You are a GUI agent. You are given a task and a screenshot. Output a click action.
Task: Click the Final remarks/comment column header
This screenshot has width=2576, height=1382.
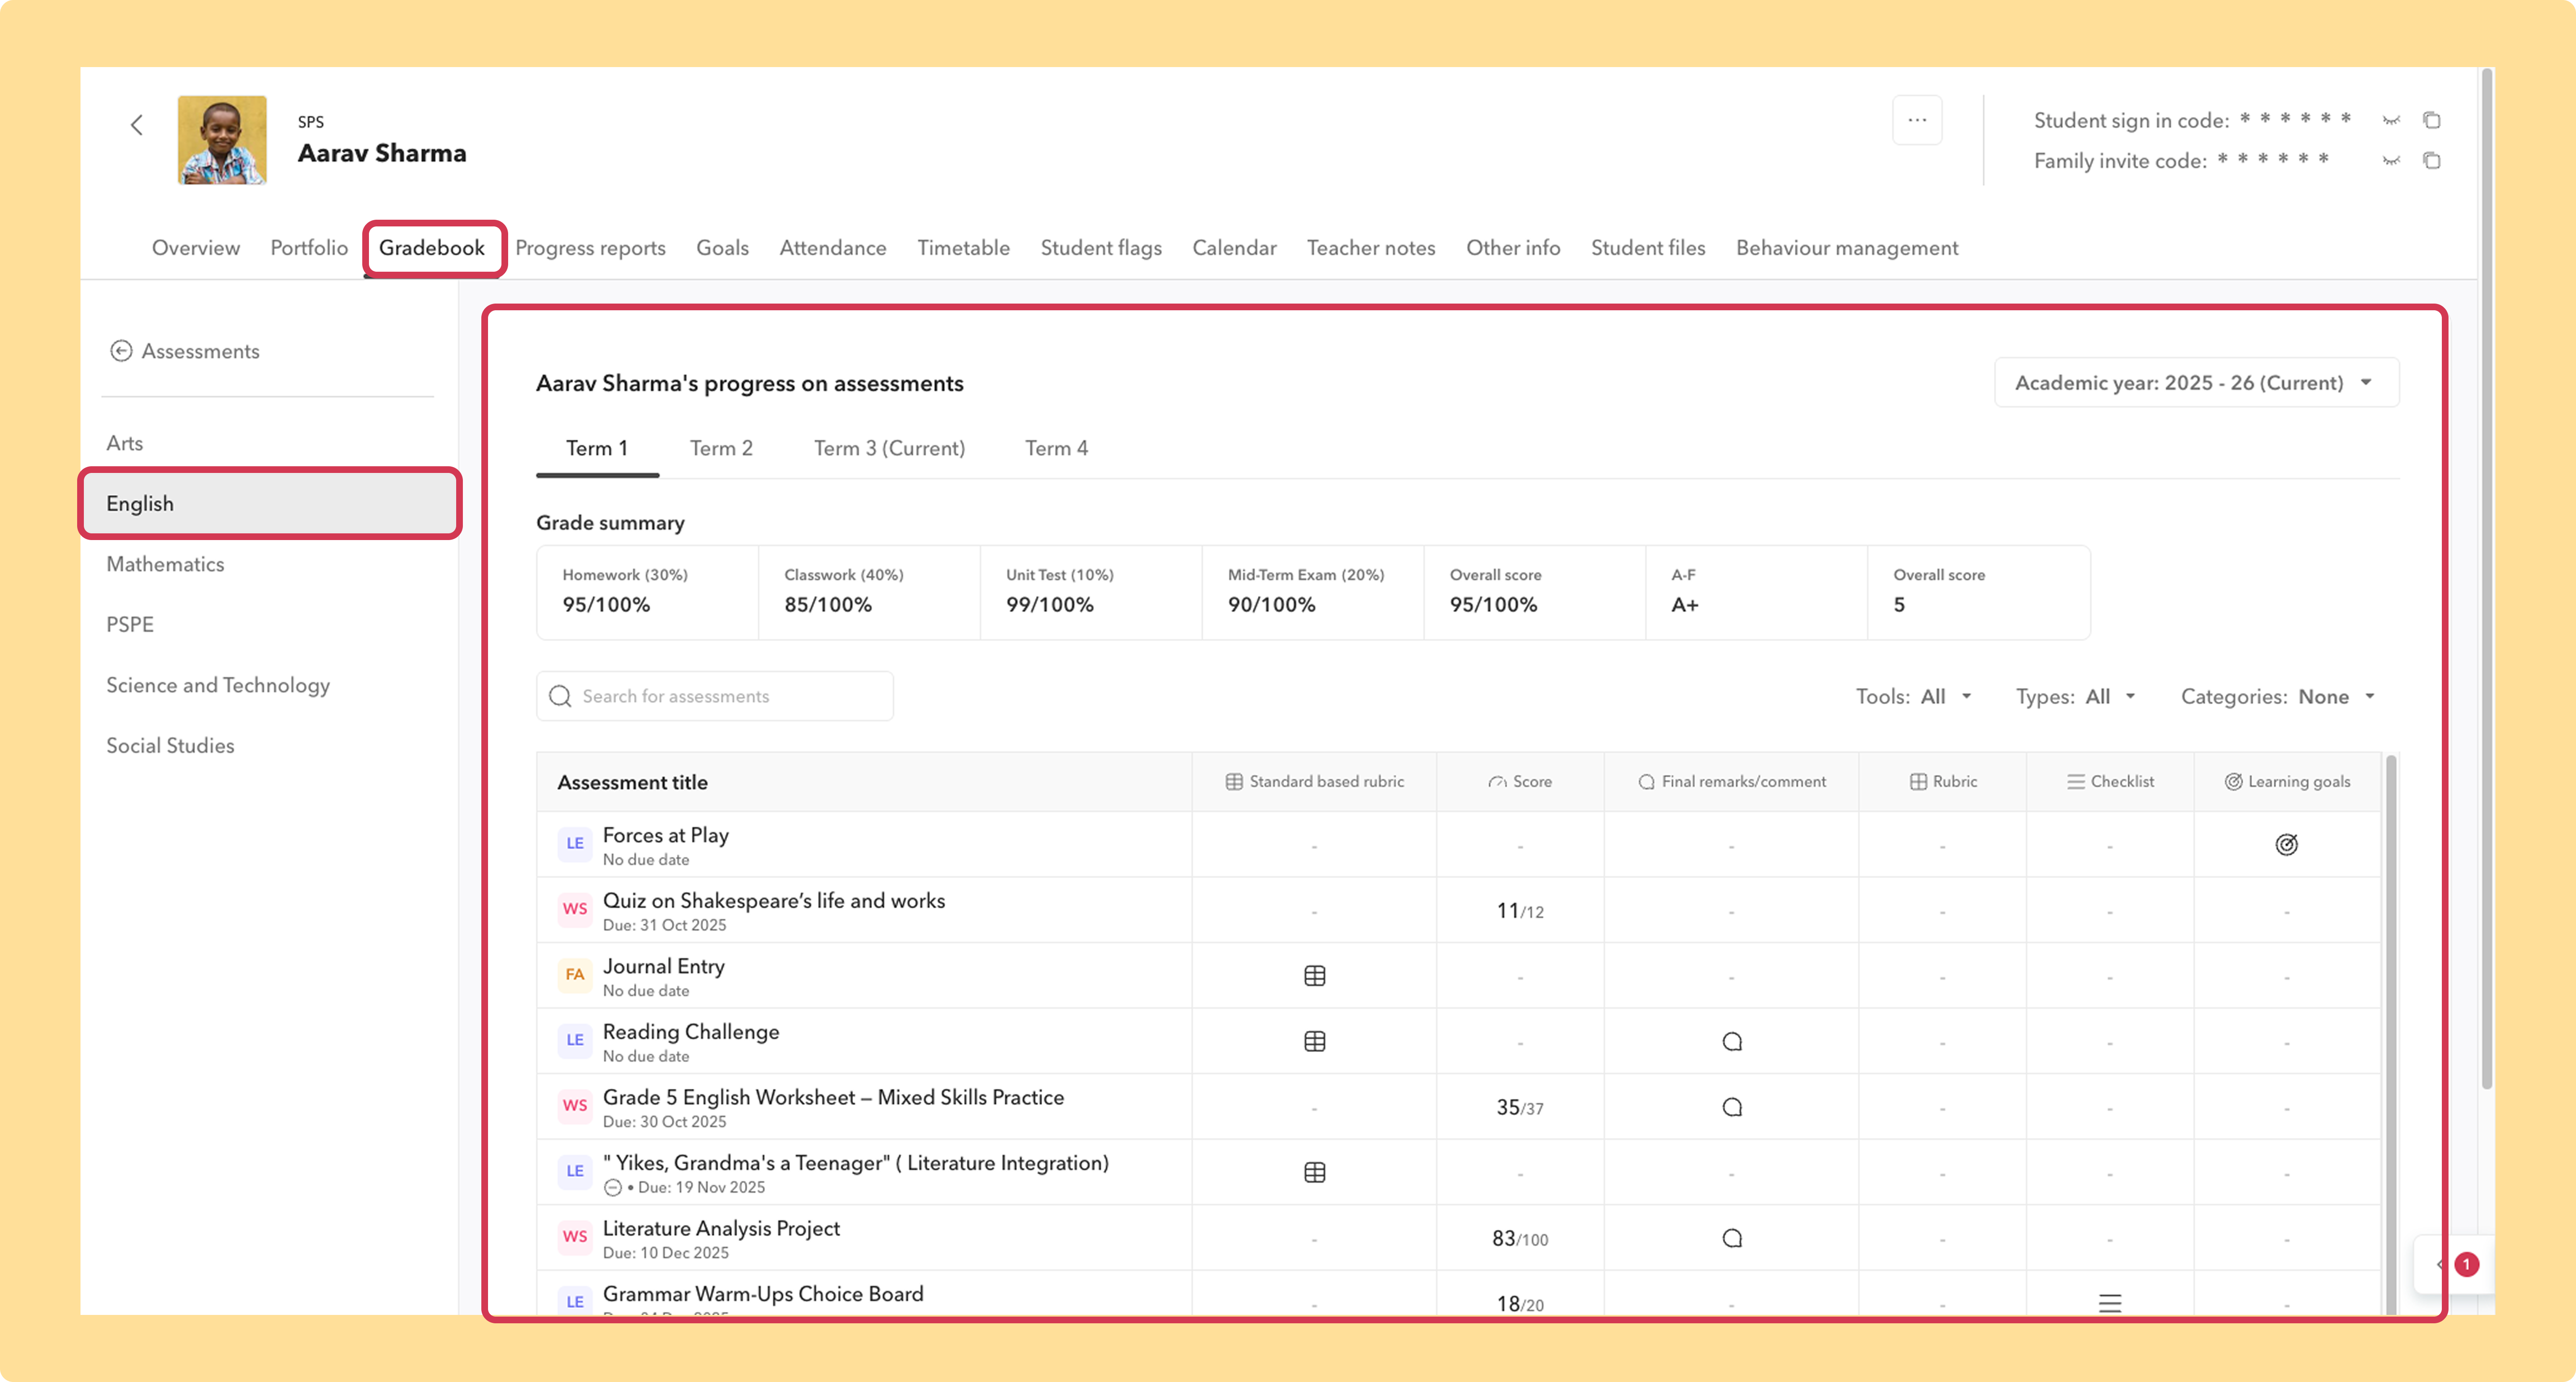[x=1731, y=782]
